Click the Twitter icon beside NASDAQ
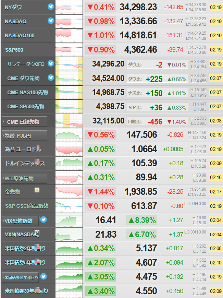 click(x=51, y=21)
